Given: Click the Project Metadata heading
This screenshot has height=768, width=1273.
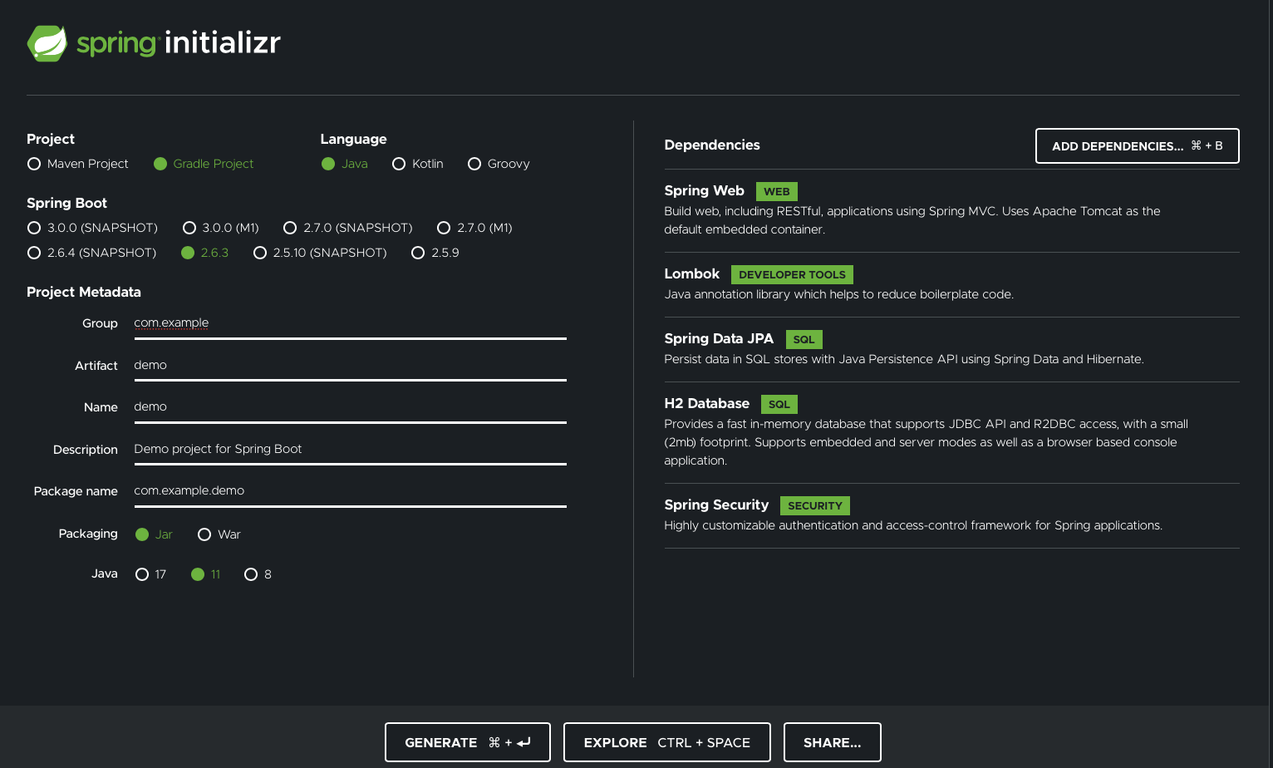Looking at the screenshot, I should pyautogui.click(x=84, y=293).
